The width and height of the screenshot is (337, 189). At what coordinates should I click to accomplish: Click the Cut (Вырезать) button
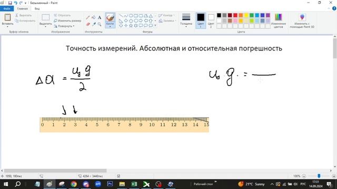23,15
